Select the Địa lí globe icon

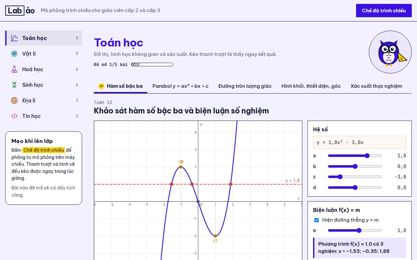[14, 100]
